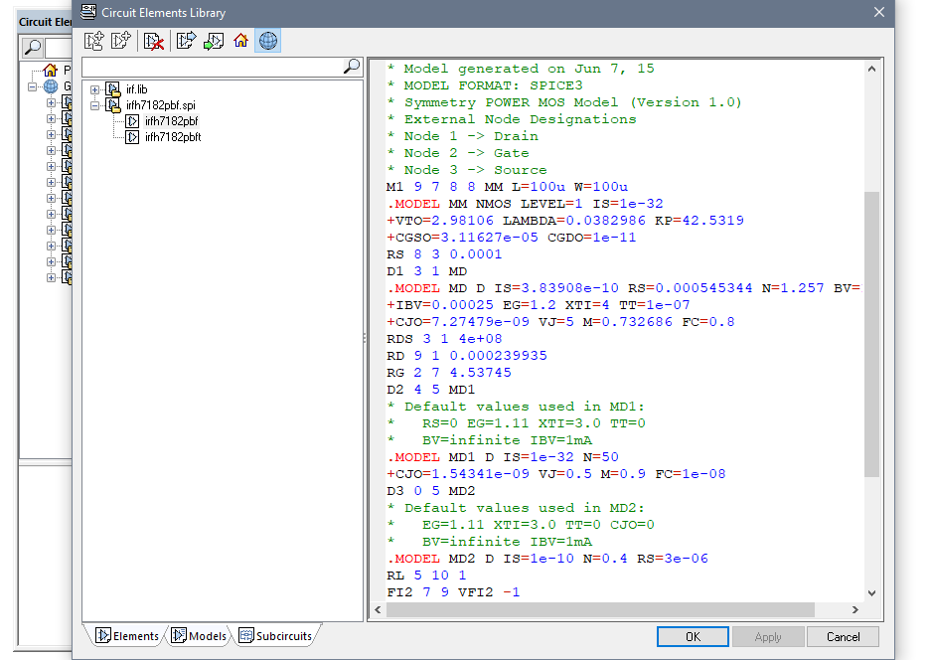The height and width of the screenshot is (660, 930).
Task: Switch to the Subcircuits tab
Action: click(275, 636)
